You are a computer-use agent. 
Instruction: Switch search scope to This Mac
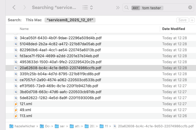click(x=33, y=20)
